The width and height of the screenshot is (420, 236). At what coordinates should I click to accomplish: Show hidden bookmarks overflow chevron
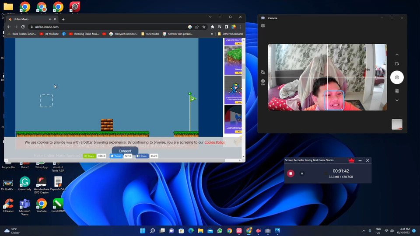pyautogui.click(x=212, y=34)
